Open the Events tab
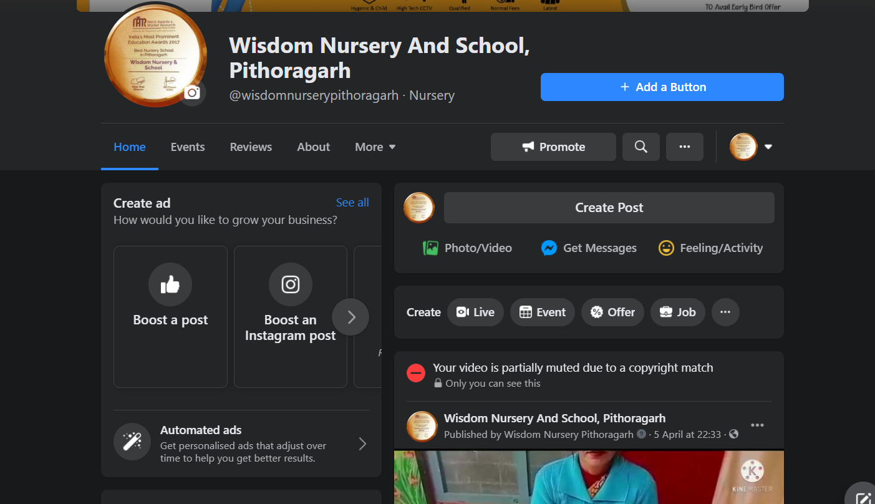The height and width of the screenshot is (504, 875). click(x=188, y=147)
